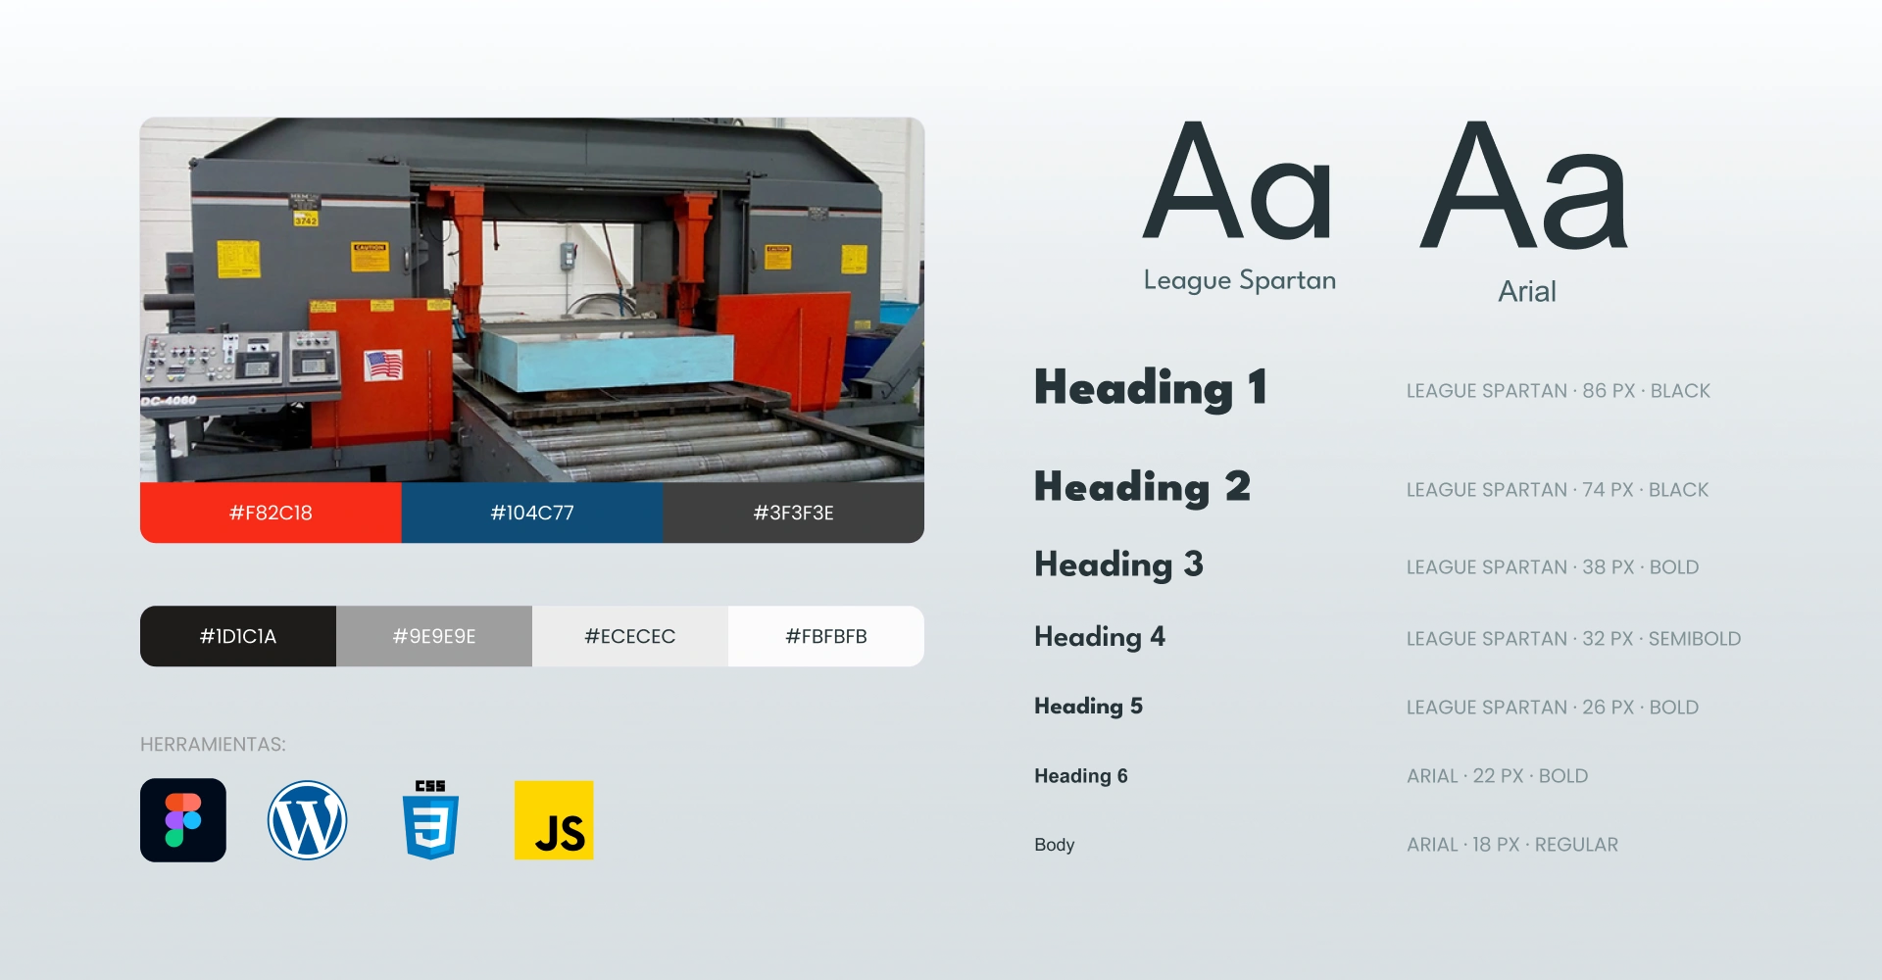Click the Body text sample
Screen dimensions: 1882x980
[x=1055, y=845]
